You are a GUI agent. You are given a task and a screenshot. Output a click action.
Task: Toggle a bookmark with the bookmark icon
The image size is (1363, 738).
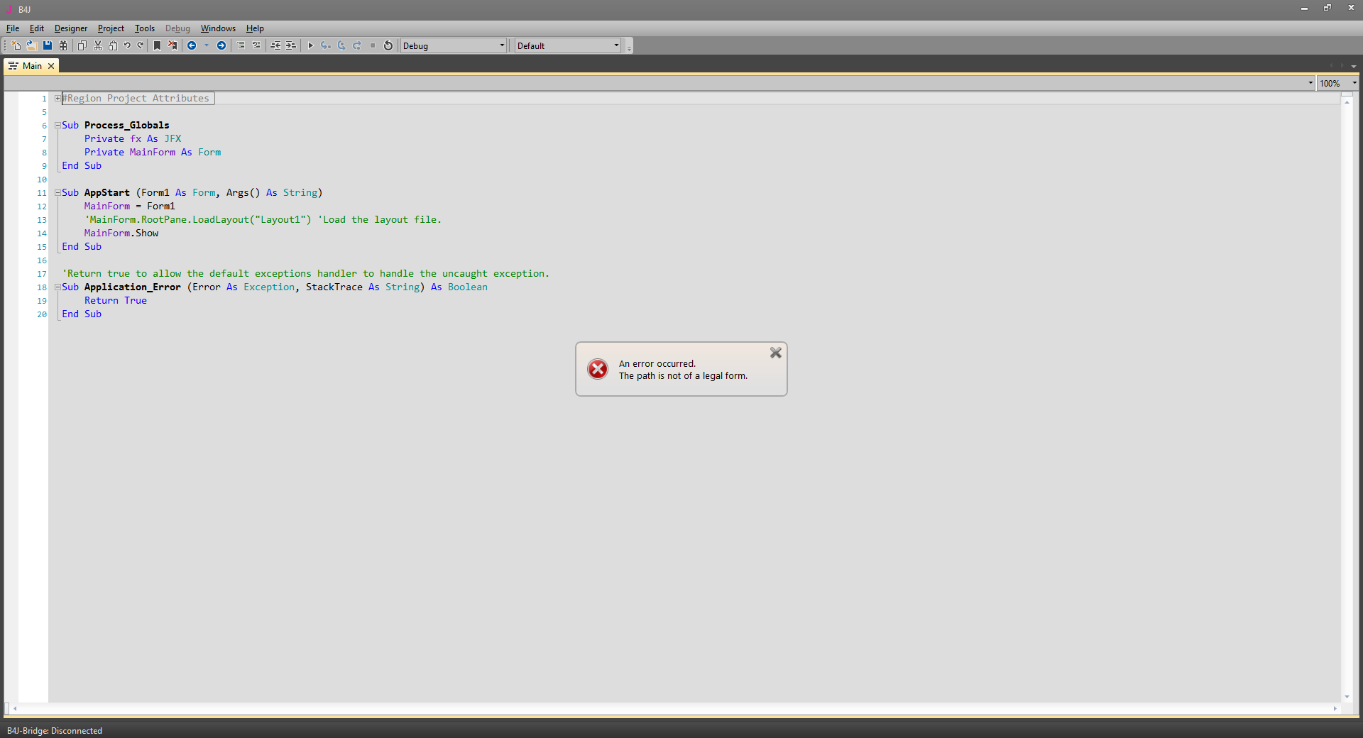click(158, 45)
